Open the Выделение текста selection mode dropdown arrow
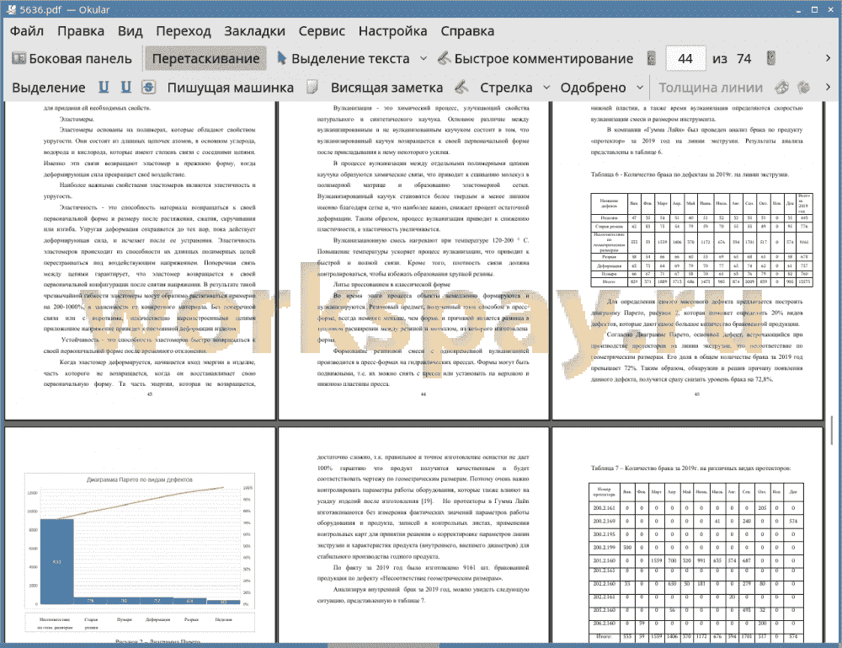842x648 pixels. (x=424, y=59)
